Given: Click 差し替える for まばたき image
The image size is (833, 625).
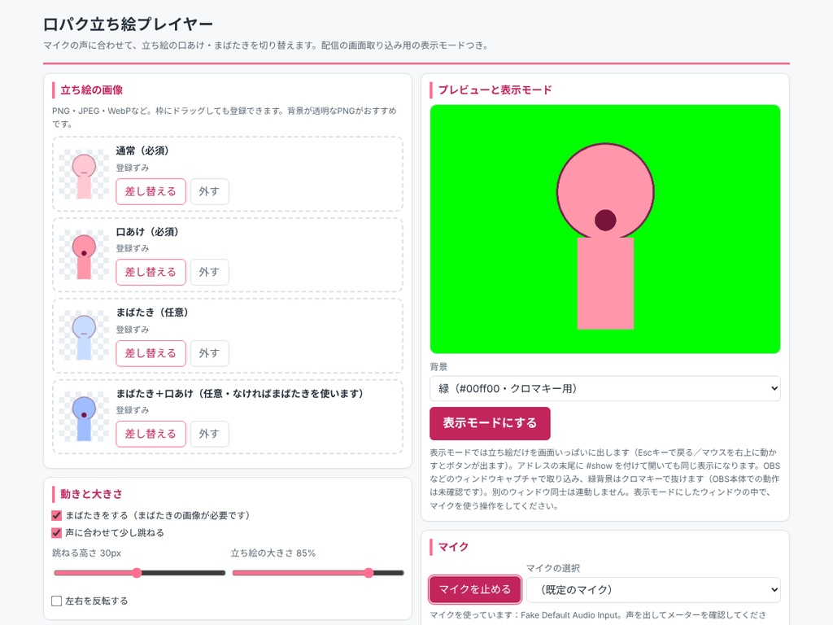Looking at the screenshot, I should click(x=150, y=353).
